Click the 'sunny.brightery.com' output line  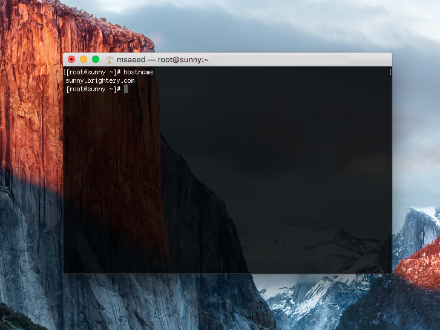pyautogui.click(x=100, y=80)
